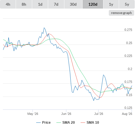Click the Jun '26 axis label

(x=66, y=114)
